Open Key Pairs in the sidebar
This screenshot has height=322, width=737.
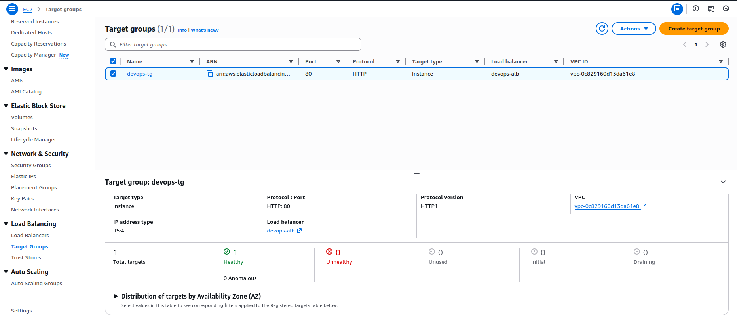(22, 198)
